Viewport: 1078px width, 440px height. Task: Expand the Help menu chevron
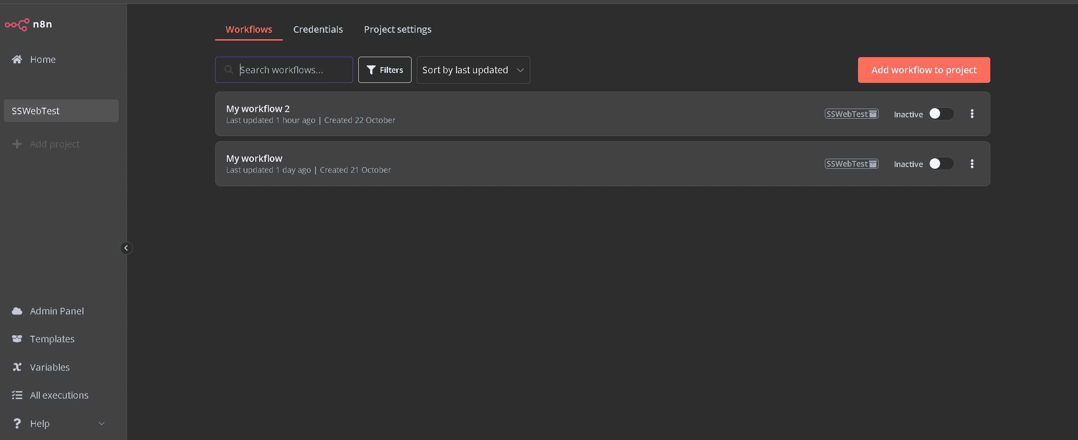(102, 423)
